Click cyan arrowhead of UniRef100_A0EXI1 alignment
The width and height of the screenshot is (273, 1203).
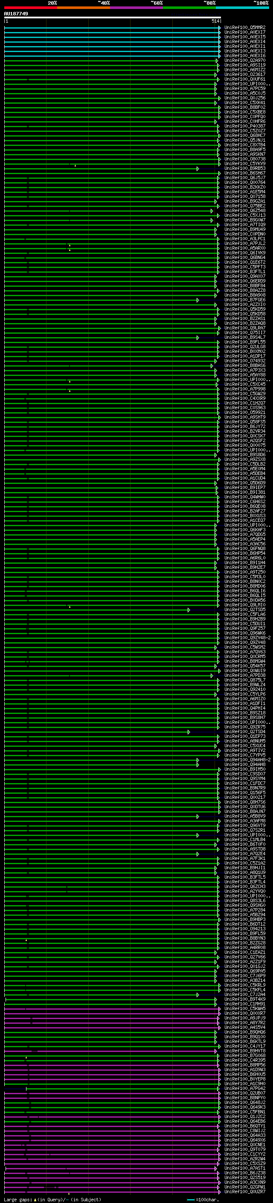point(219,46)
